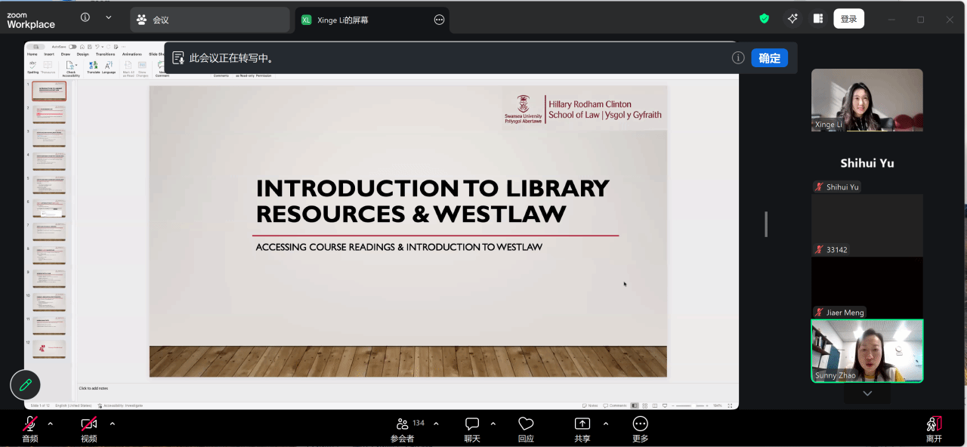The height and width of the screenshot is (447, 967).
Task: Click the 确定 button
Action: (769, 58)
